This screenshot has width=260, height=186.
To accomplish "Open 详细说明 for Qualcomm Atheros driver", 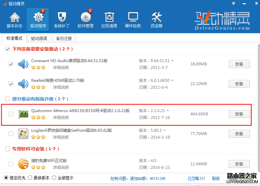I will point(61,118).
